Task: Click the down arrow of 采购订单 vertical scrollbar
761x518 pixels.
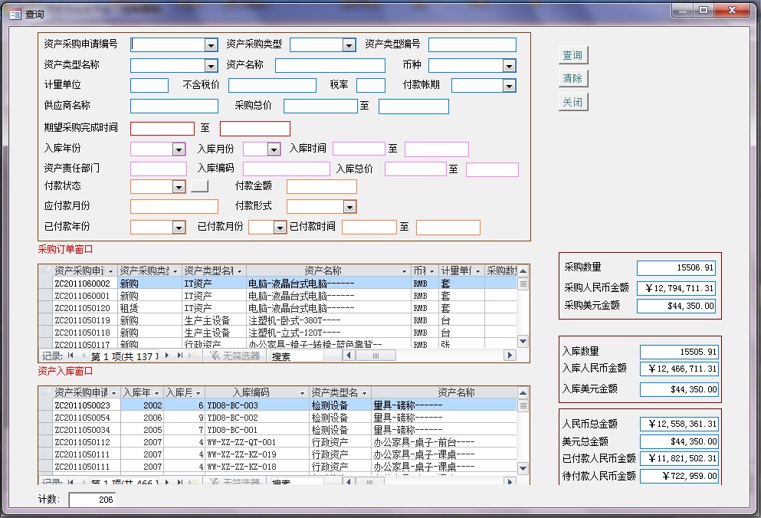Action: [523, 341]
